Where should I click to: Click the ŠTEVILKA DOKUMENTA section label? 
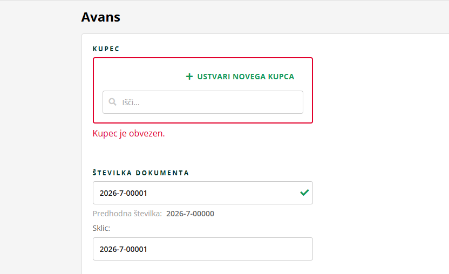click(x=141, y=173)
